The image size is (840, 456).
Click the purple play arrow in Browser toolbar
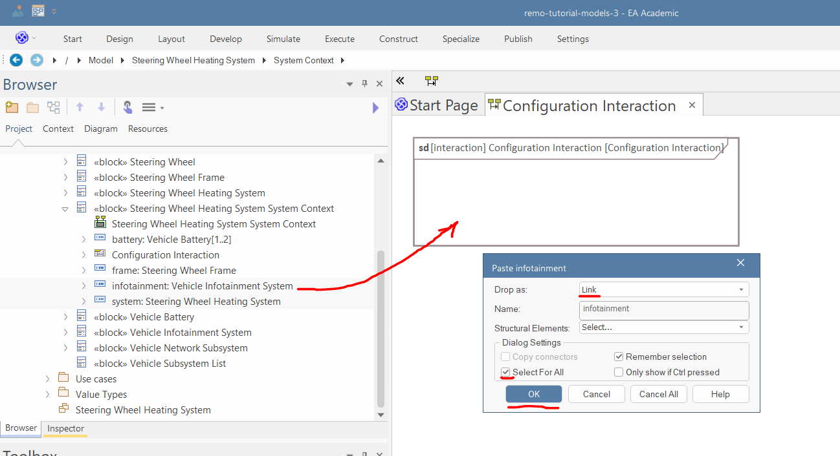(375, 108)
